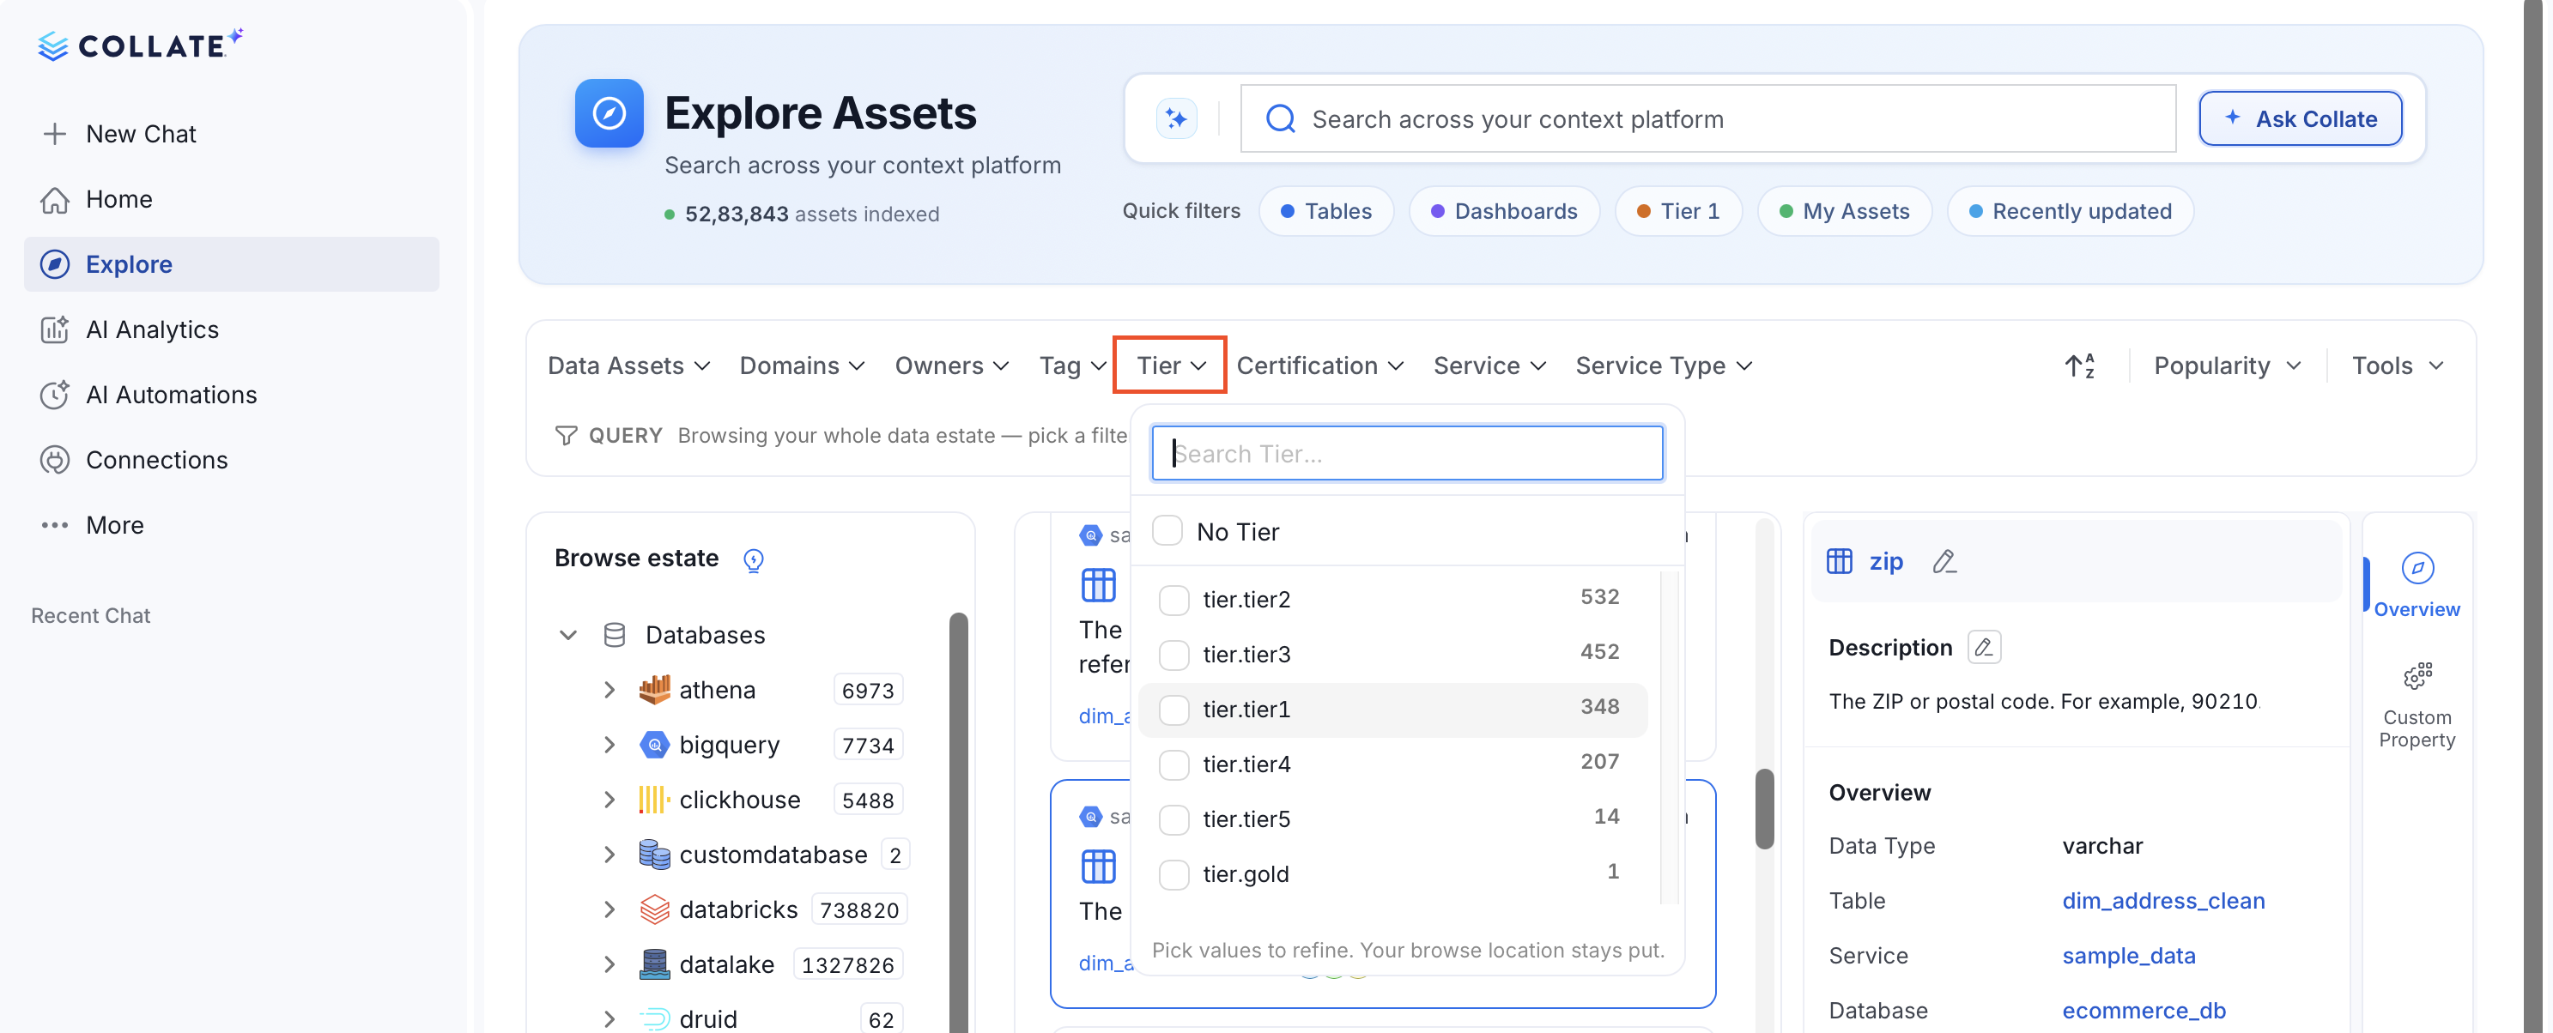This screenshot has height=1033, width=2553.
Task: Toggle the A-Z sort order icon
Action: pyautogui.click(x=2079, y=365)
